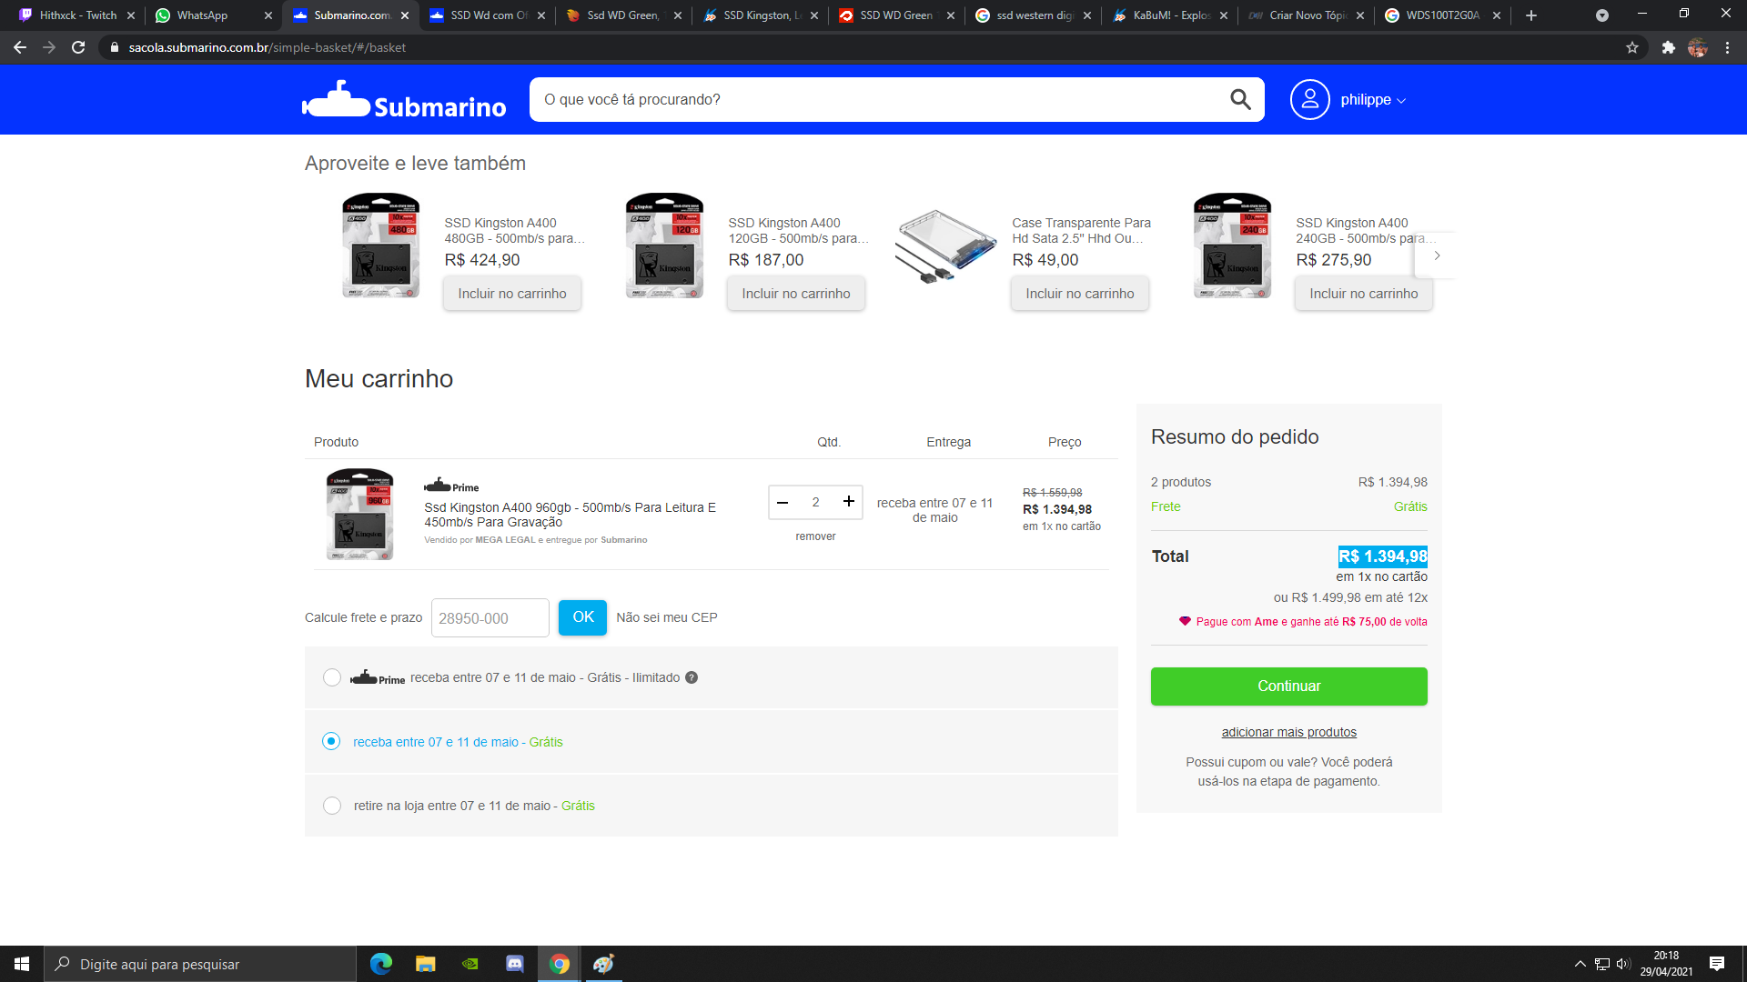Viewport: 1747px width, 982px height.
Task: Open Microsoft Edge from the taskbar
Action: [x=381, y=964]
